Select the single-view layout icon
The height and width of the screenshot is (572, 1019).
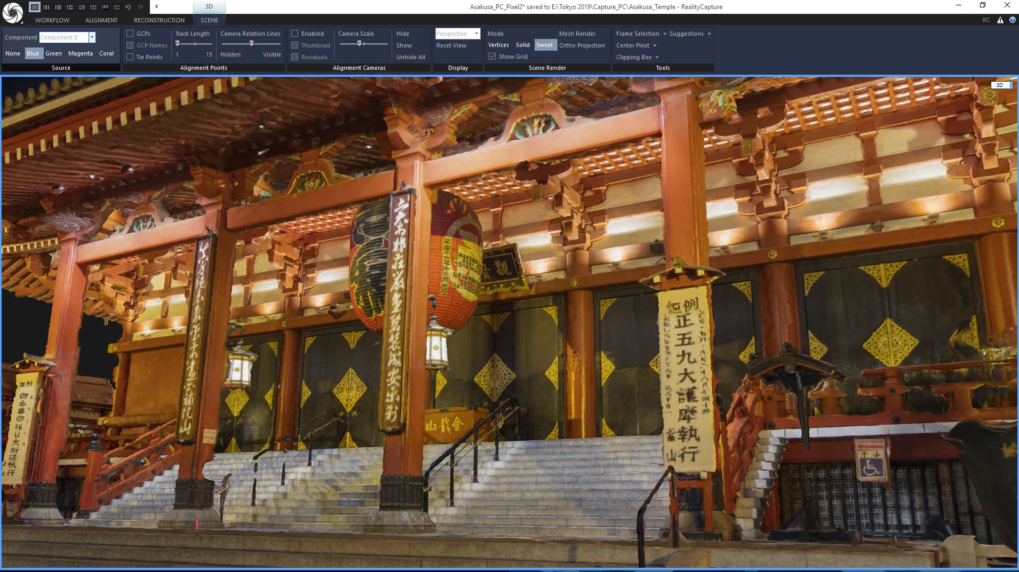34,7
